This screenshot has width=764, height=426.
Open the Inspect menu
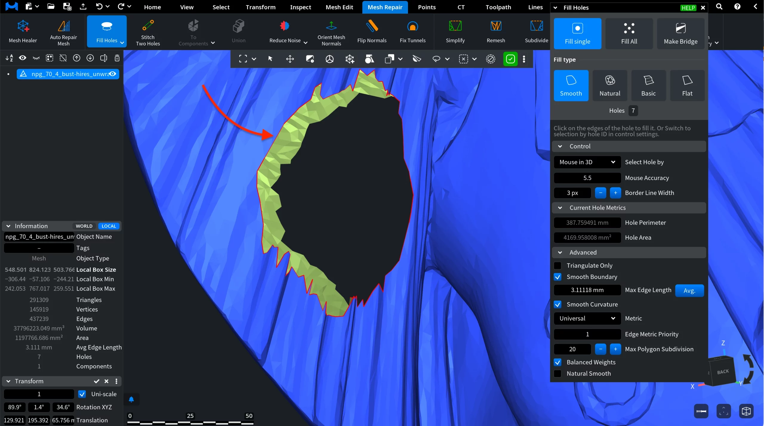tap(300, 7)
